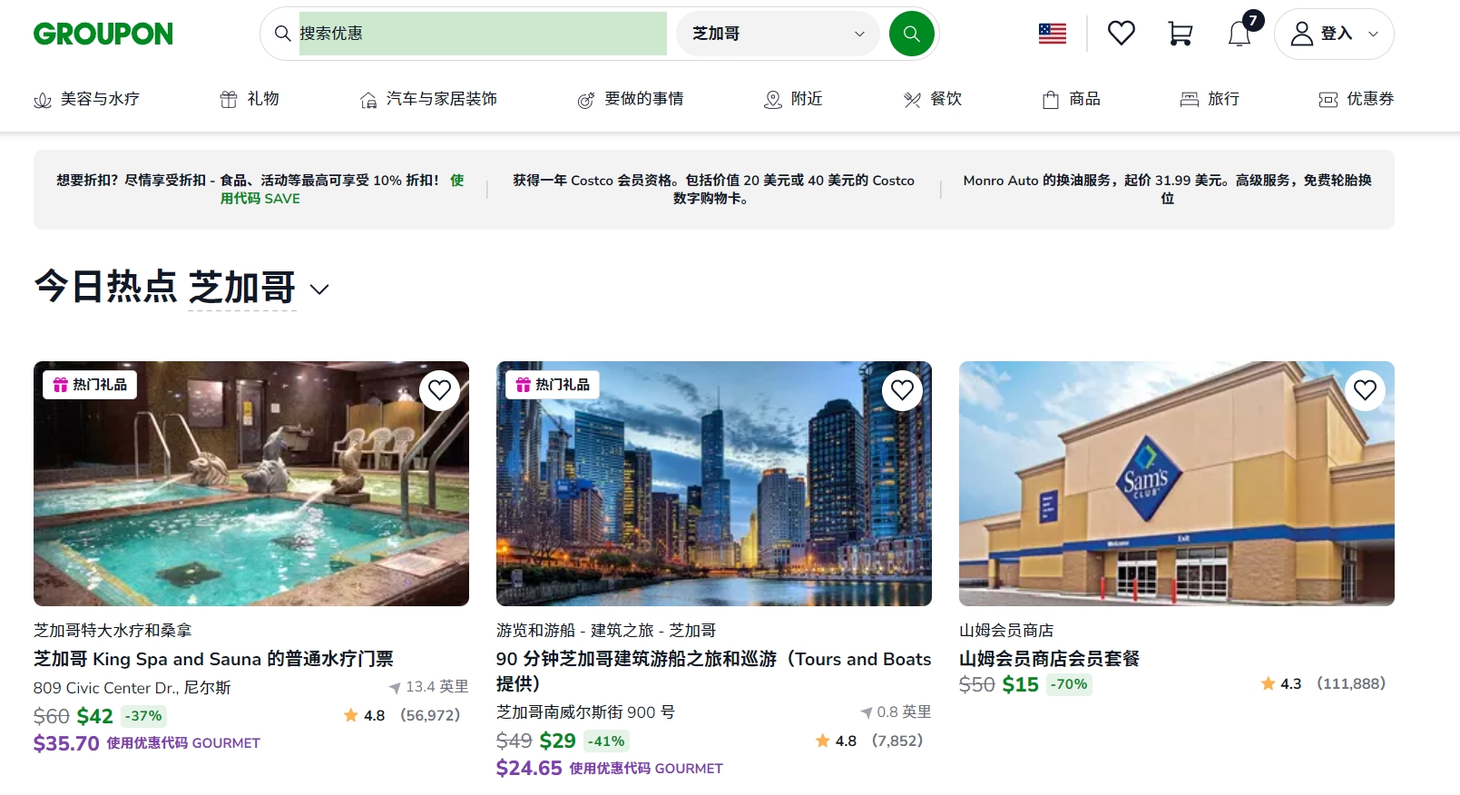
Task: Favorite the Chicago boat tour deal
Action: coord(903,390)
